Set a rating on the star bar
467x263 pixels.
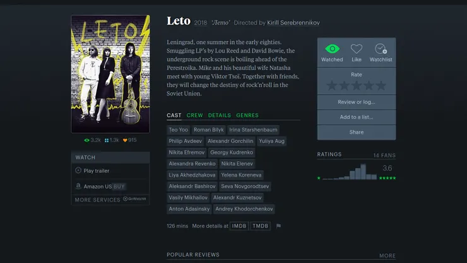[357, 85]
